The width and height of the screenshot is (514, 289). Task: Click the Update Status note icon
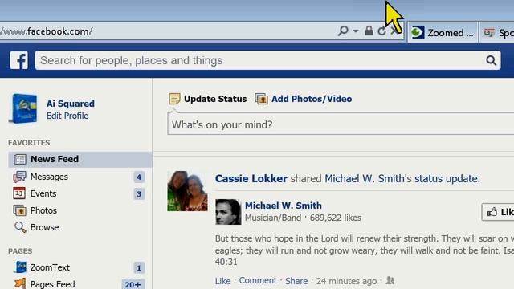pos(174,99)
